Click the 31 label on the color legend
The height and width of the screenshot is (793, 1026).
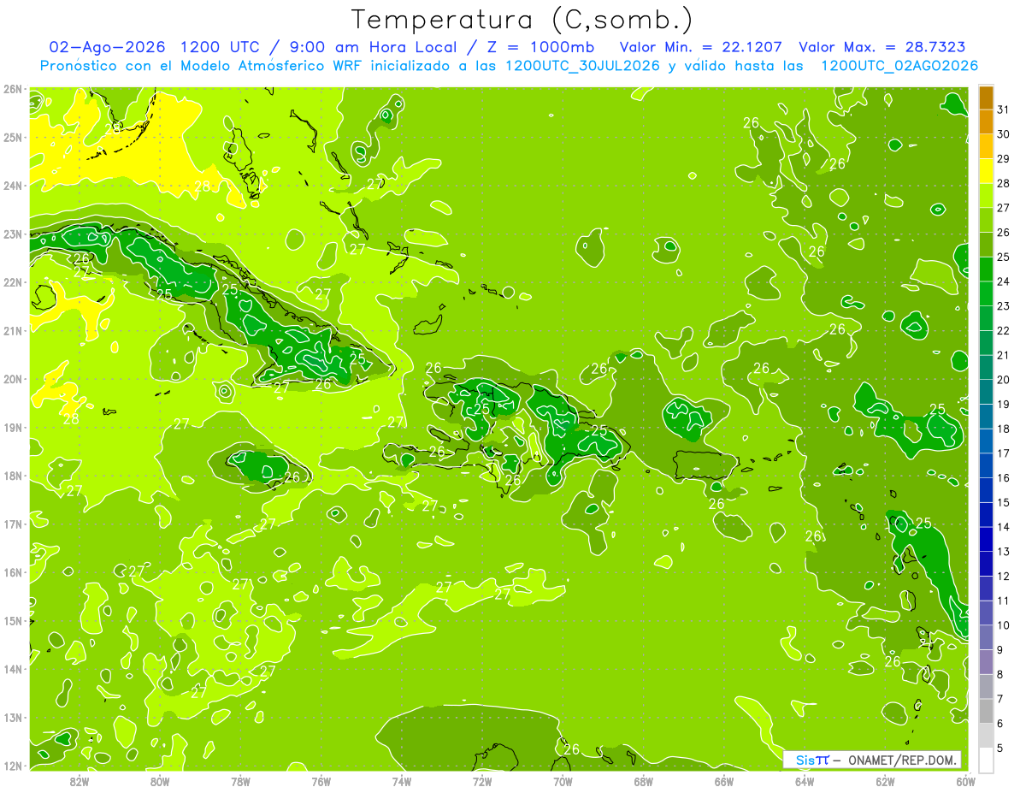click(x=1003, y=109)
